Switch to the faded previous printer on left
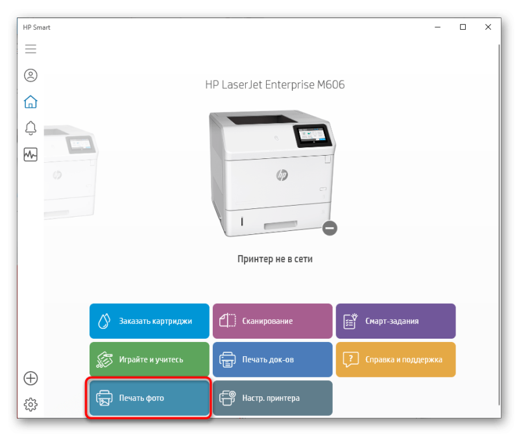The height and width of the screenshot is (436, 519). 71,172
